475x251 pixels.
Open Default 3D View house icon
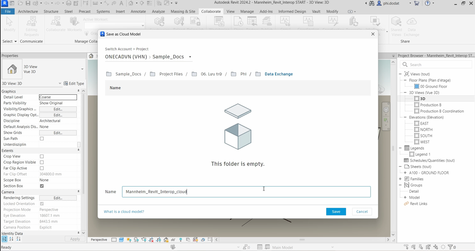[x=131, y=3]
